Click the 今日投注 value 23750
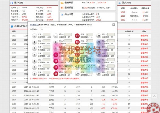The image size is (160, 113). pyautogui.click(x=49, y=8)
